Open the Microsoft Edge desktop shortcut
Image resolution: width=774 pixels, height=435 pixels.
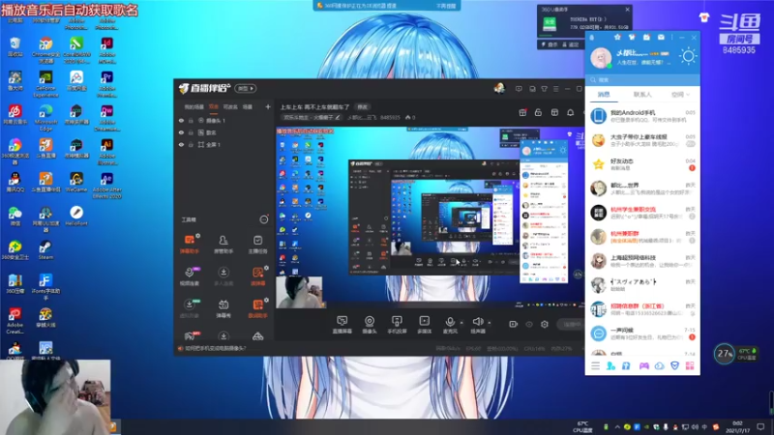45,117
